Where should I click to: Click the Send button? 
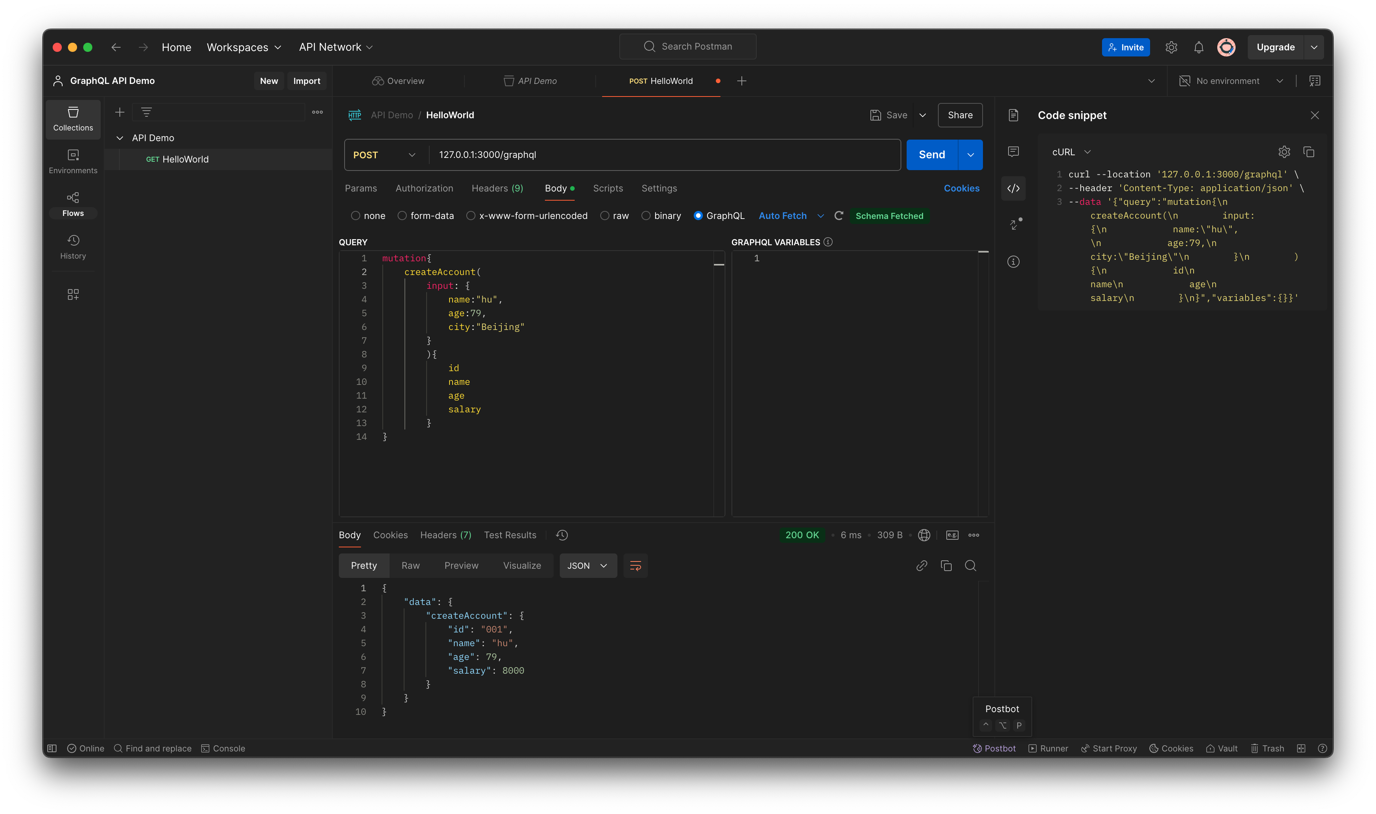coord(931,155)
